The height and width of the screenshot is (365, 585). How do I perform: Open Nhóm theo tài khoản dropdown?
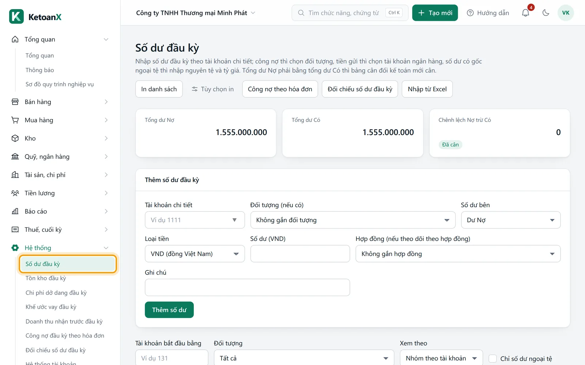441,358
